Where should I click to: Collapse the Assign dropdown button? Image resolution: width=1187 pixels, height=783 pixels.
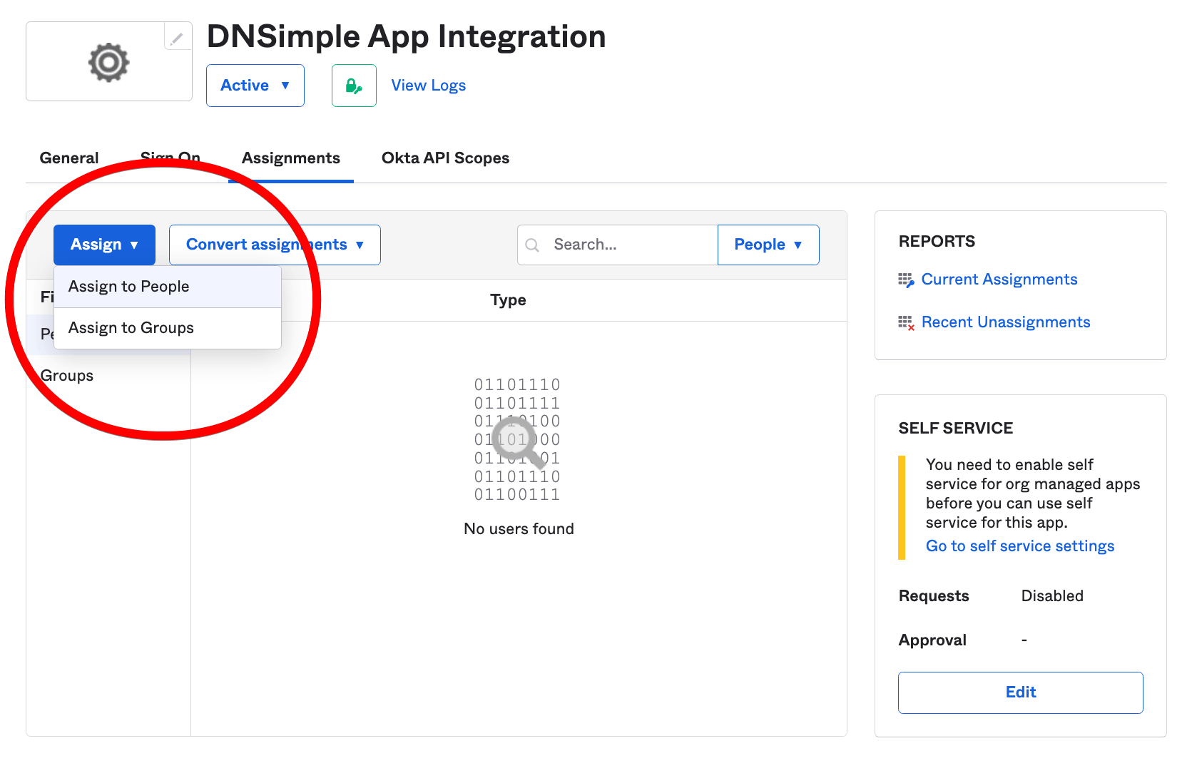tap(104, 245)
